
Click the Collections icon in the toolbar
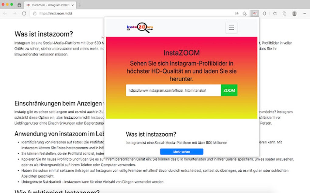[284, 14]
